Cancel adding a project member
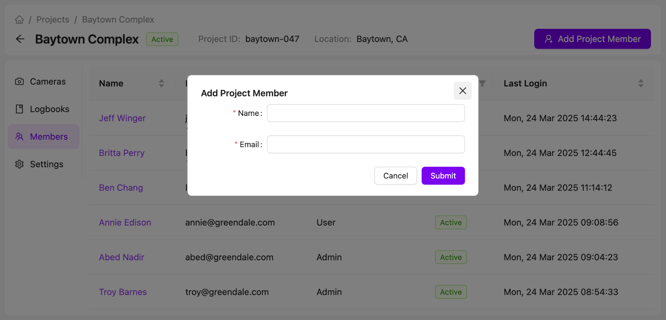Image resolution: width=666 pixels, height=320 pixels. (x=395, y=176)
